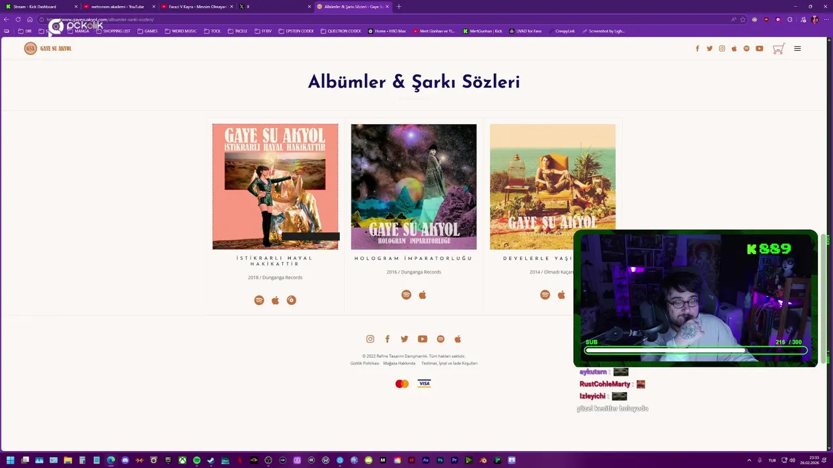Screen dimensions: 833x468
Task: Open the CreepyLink bookmark
Action: (x=561, y=31)
